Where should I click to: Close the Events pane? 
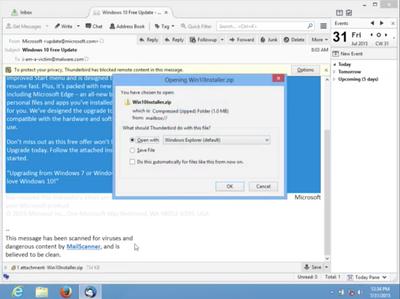pos(393,23)
